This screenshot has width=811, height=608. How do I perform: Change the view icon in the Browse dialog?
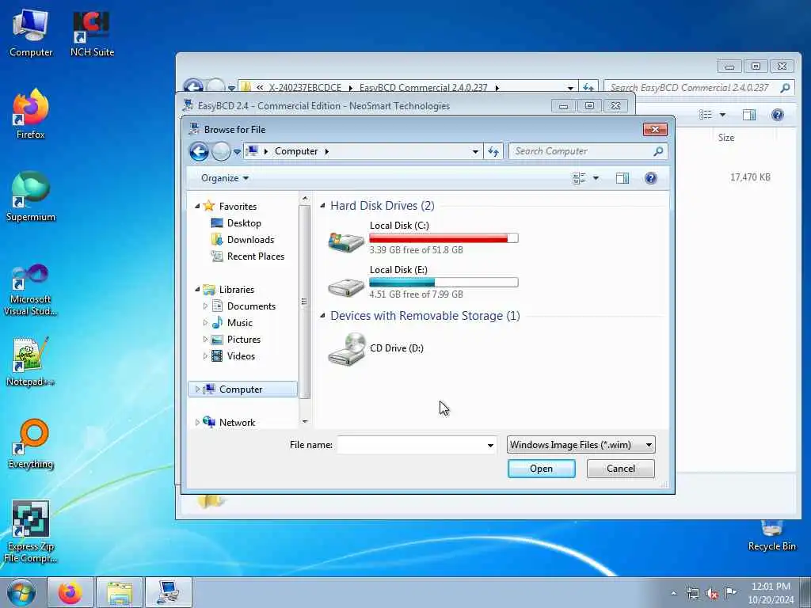click(x=579, y=178)
